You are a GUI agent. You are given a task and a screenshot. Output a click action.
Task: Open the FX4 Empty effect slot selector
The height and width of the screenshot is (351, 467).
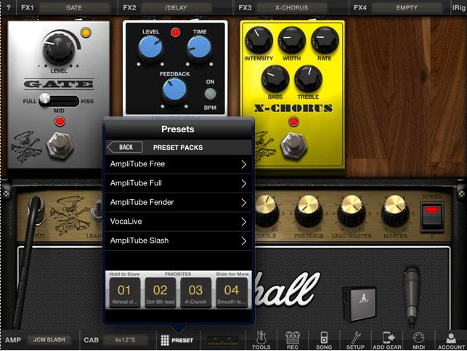pos(407,8)
